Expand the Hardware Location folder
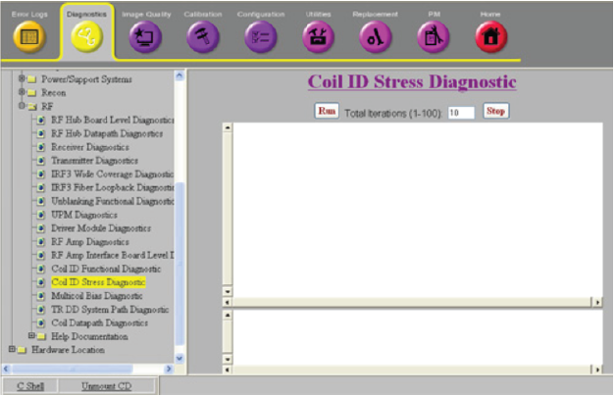This screenshot has width=615, height=396. click(11, 350)
